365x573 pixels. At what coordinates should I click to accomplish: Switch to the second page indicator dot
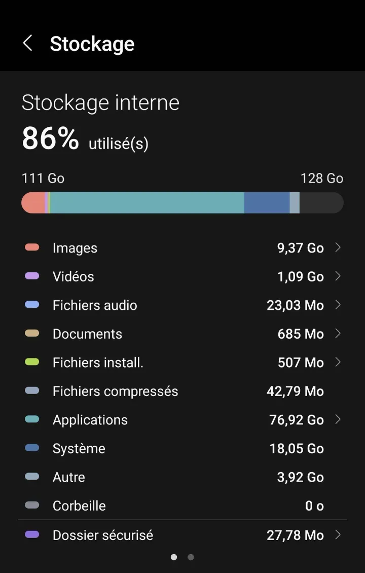(191, 557)
